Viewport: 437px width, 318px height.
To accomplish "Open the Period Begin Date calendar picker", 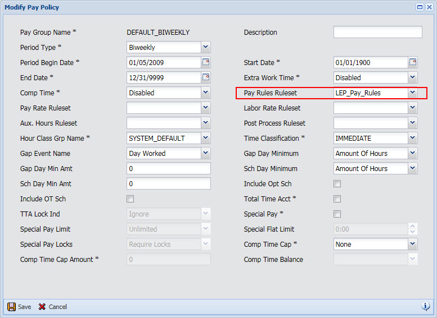I will pos(205,62).
